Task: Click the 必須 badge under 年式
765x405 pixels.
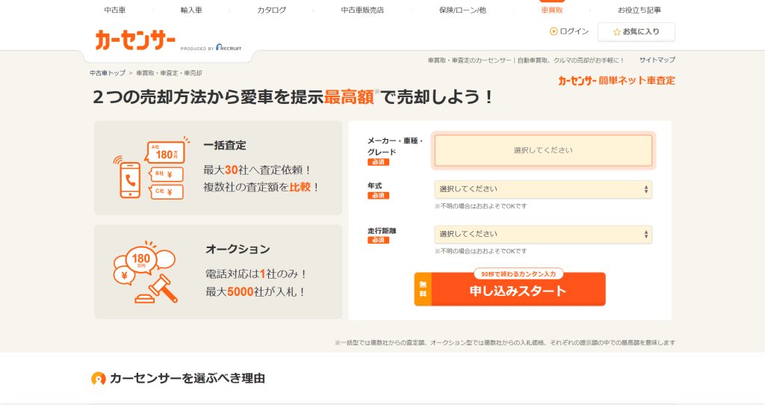Action: (x=378, y=196)
